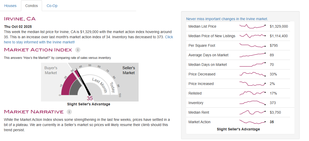The image size is (309, 141).
Task: Select the Median Days on Market row
Action: [x=208, y=65]
